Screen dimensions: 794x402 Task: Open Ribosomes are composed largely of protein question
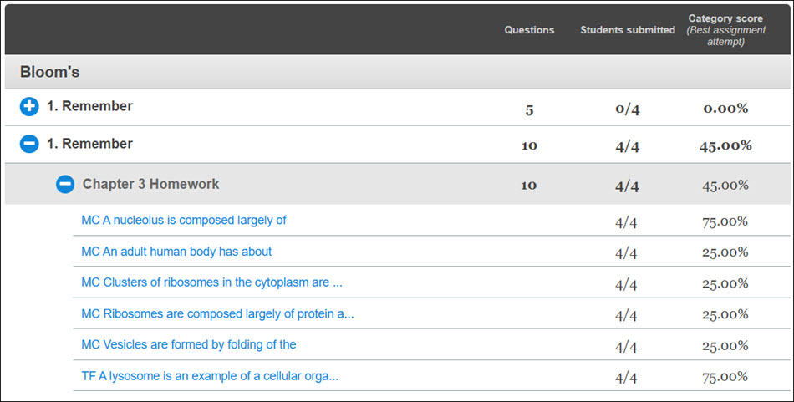point(217,314)
